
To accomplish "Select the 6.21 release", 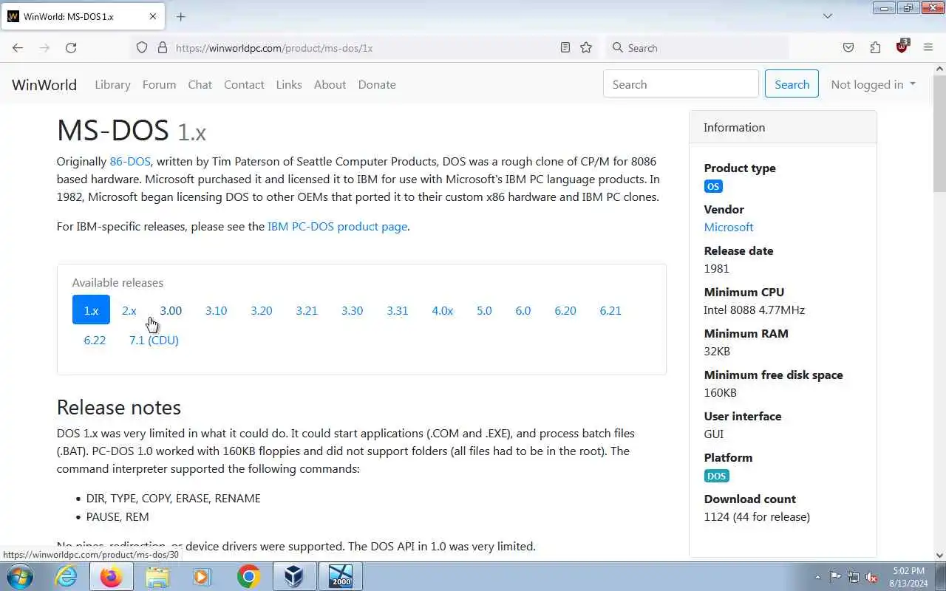I will tap(610, 310).
